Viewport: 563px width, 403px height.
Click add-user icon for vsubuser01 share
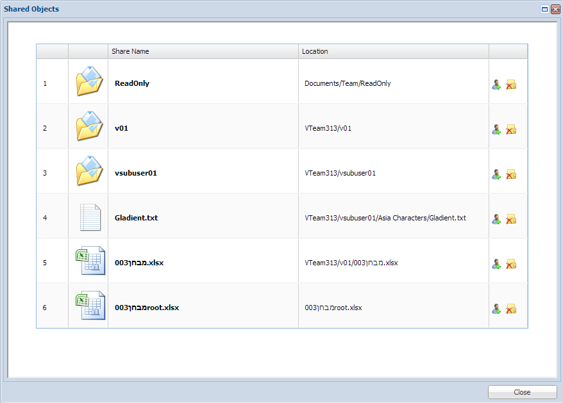click(x=496, y=174)
